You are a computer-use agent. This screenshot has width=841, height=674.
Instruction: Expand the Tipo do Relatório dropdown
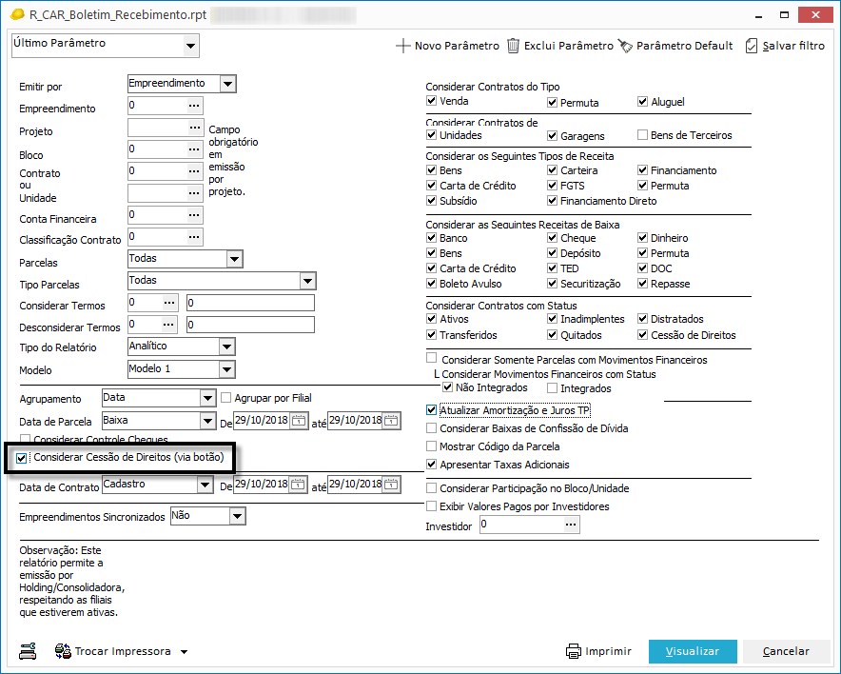coord(226,347)
